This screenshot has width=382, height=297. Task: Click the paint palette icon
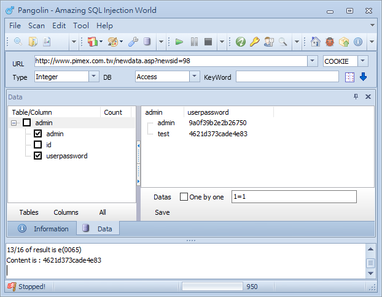click(113, 42)
